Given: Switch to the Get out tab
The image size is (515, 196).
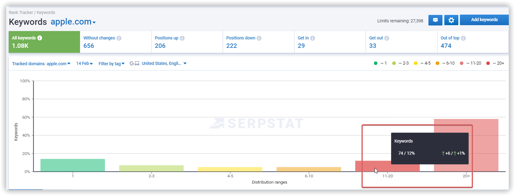Looking at the screenshot, I should [x=401, y=42].
